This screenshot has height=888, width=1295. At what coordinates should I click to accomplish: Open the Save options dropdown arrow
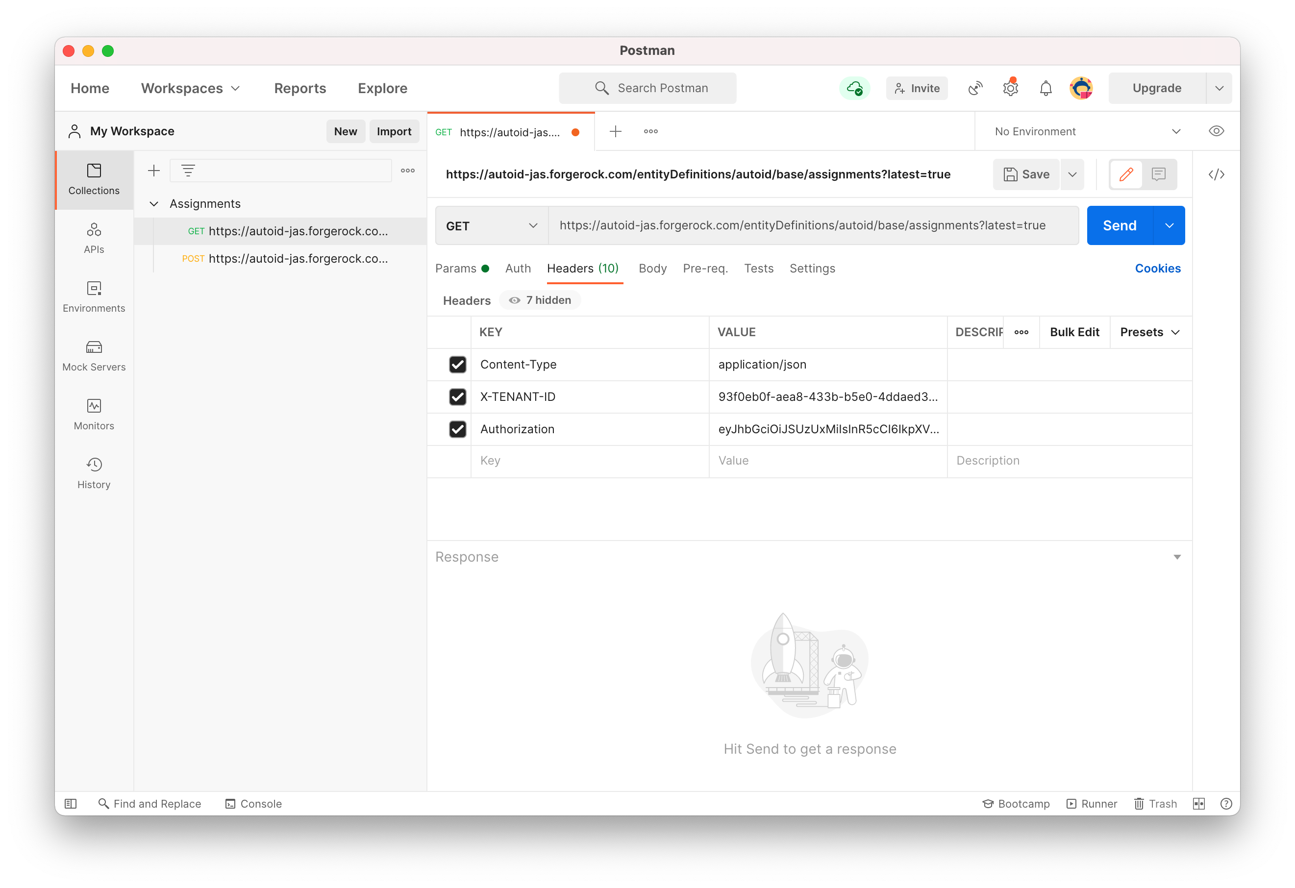pos(1072,174)
